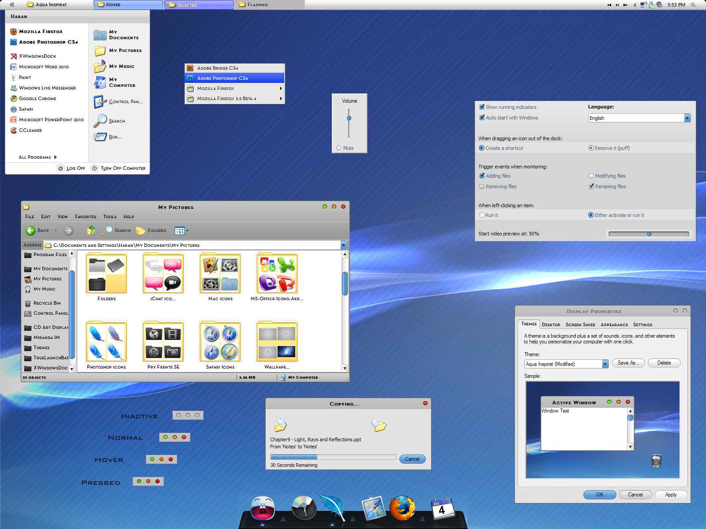Launch Google Chrome from the start menu
Viewport: 706px width, 529px height.
pyautogui.click(x=34, y=98)
